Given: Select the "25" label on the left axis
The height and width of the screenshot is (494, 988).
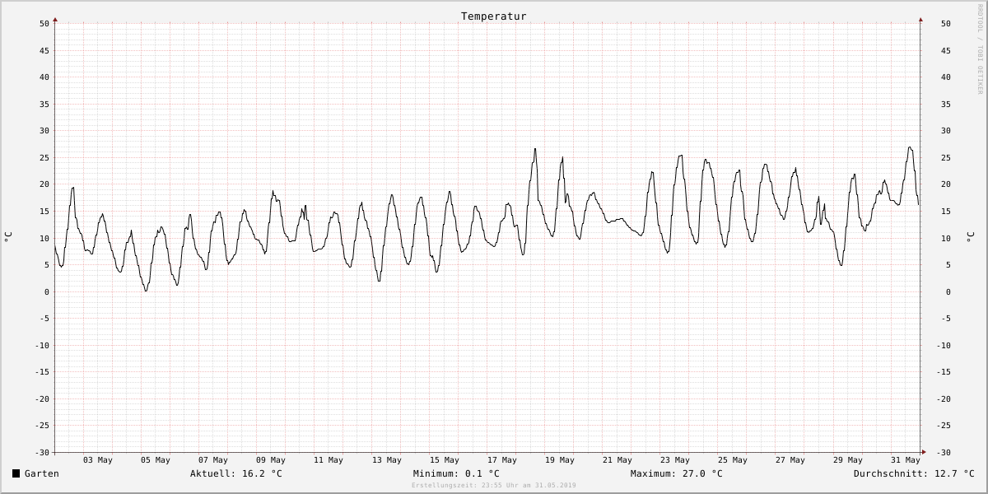Looking at the screenshot, I should (44, 158).
